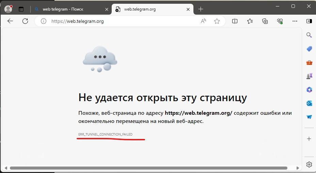Open the sidebar Shopping tag icon
The image size is (316, 173).
pyautogui.click(x=309, y=49)
